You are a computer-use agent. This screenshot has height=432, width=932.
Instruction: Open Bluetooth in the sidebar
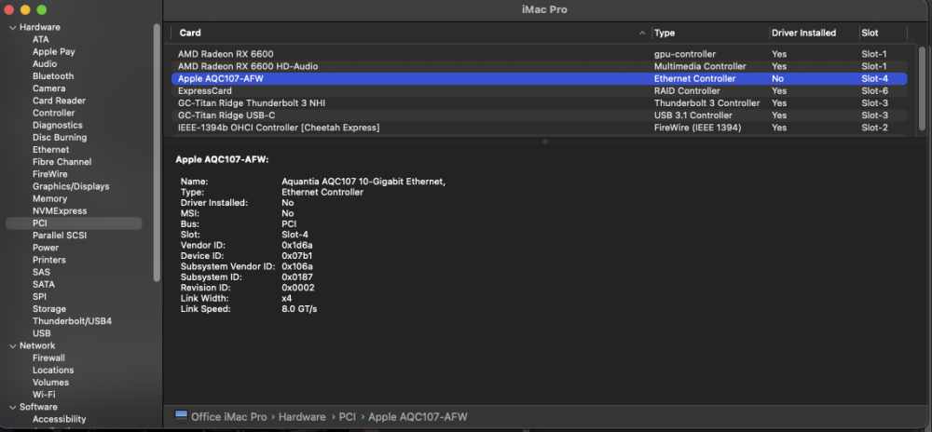coord(53,76)
